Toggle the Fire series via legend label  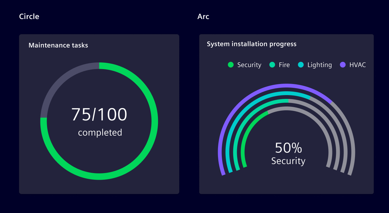(x=284, y=65)
